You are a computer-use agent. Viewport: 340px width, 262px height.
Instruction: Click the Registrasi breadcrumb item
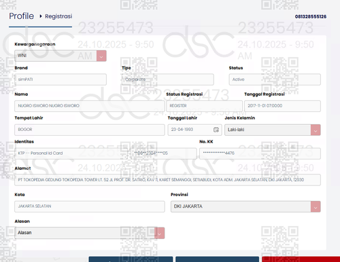pos(58,16)
